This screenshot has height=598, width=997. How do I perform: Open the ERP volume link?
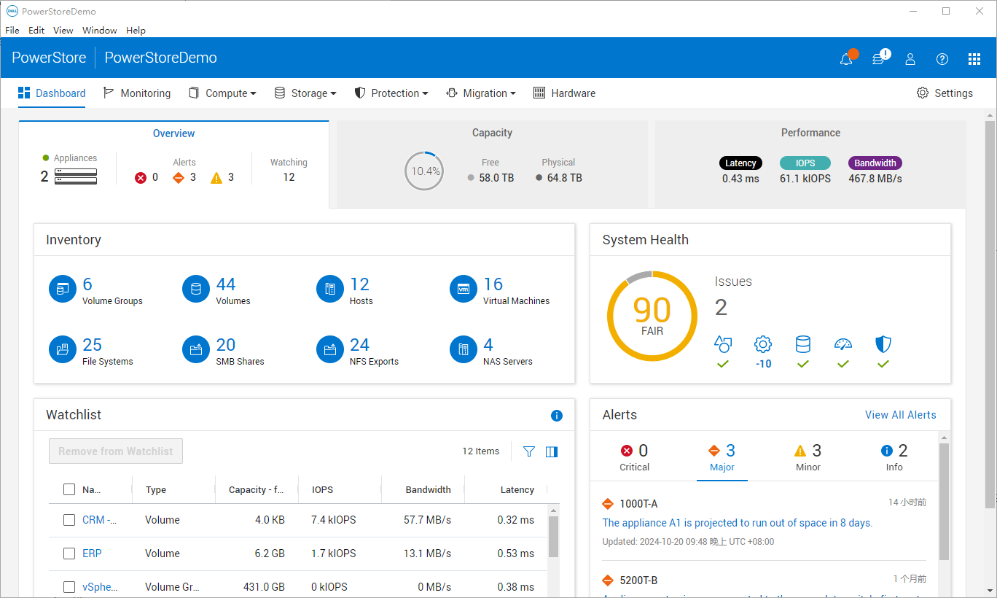(x=92, y=554)
